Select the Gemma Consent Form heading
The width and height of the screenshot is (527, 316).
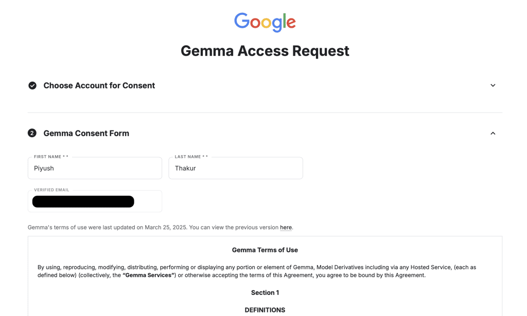click(86, 133)
